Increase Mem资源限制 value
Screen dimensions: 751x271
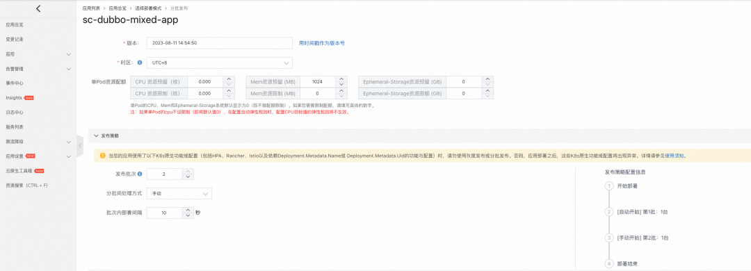click(341, 91)
